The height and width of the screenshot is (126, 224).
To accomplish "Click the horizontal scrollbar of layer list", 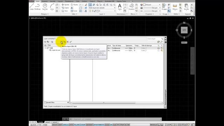I will click(x=104, y=103).
